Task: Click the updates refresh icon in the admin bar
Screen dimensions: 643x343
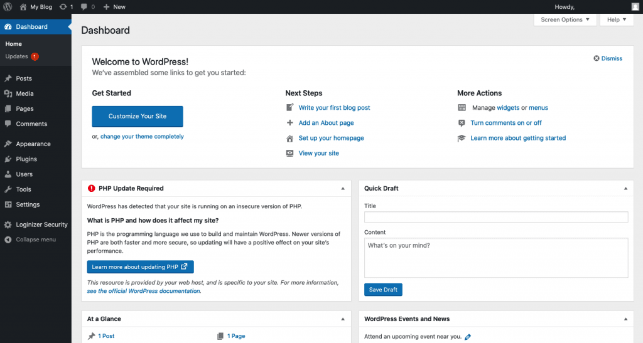Action: (63, 6)
